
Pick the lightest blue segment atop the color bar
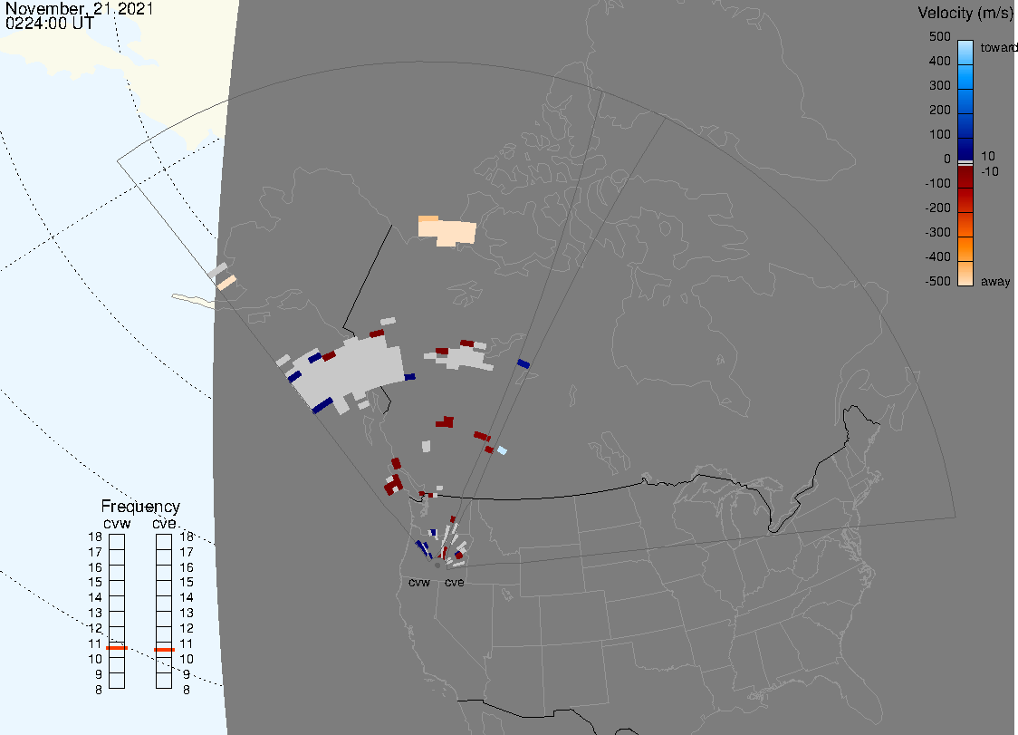(965, 52)
